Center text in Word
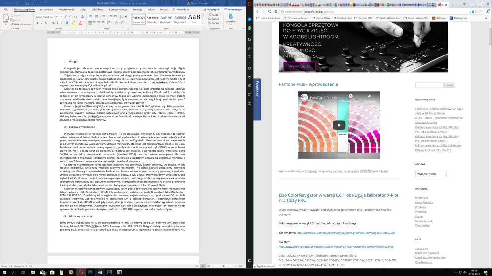This screenshot has height=276, width=492. click(x=94, y=23)
